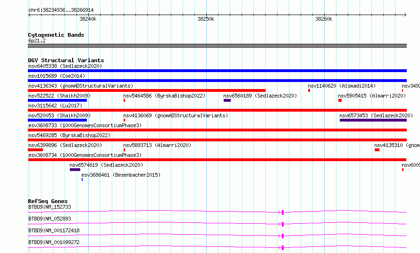420x253 pixels.
Task: Select the nsv3115642 (Lu2017) label
Action: click(55, 106)
